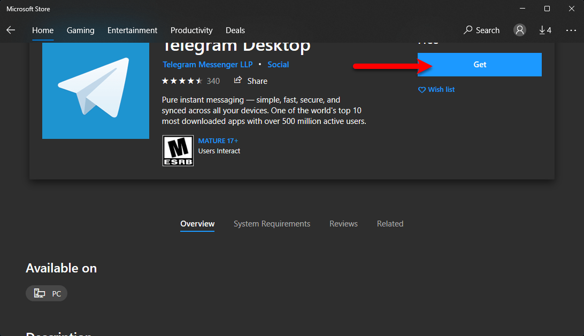Open Search in the store
584x336 pixels.
(481, 30)
